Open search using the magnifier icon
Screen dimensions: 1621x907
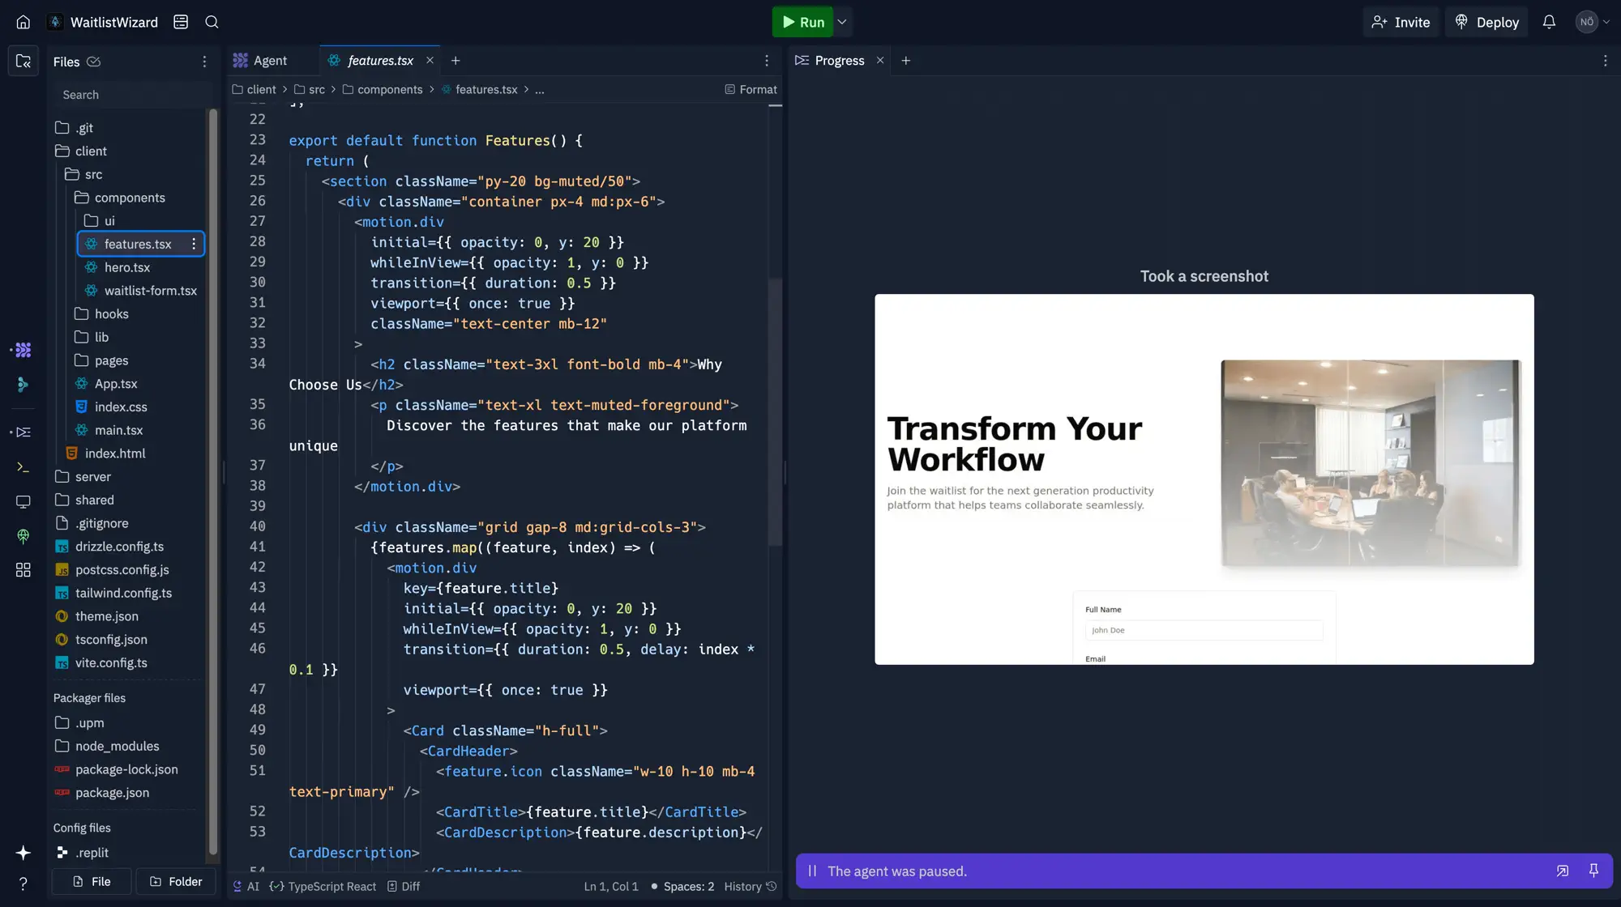coord(212,22)
